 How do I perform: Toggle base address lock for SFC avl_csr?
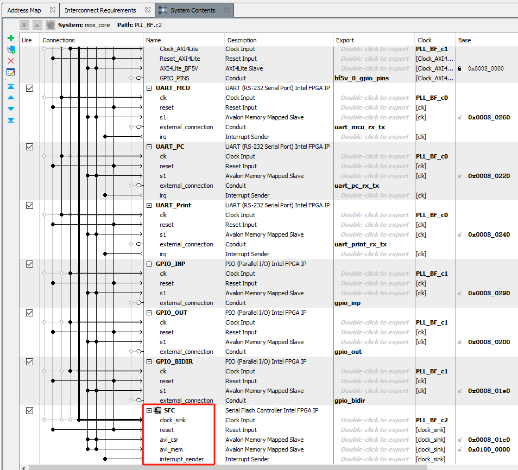pyautogui.click(x=459, y=440)
